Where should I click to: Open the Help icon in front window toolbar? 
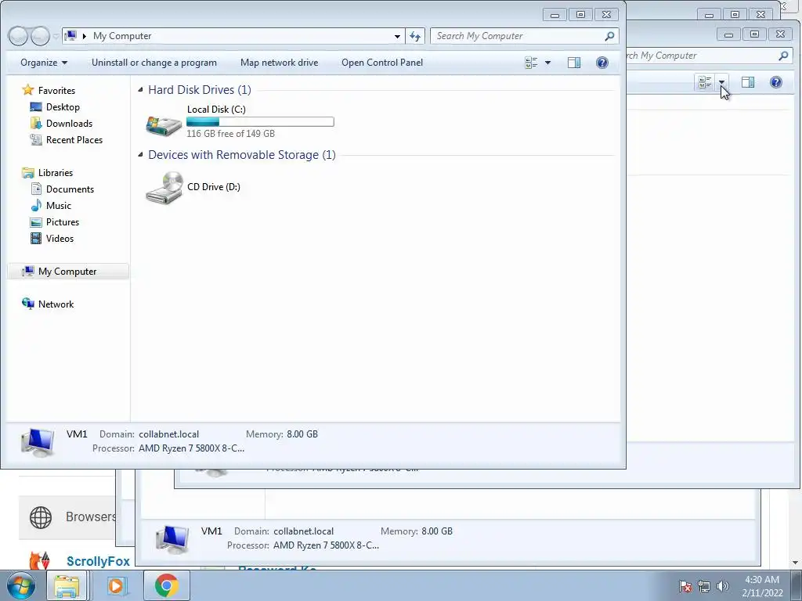pyautogui.click(x=602, y=63)
